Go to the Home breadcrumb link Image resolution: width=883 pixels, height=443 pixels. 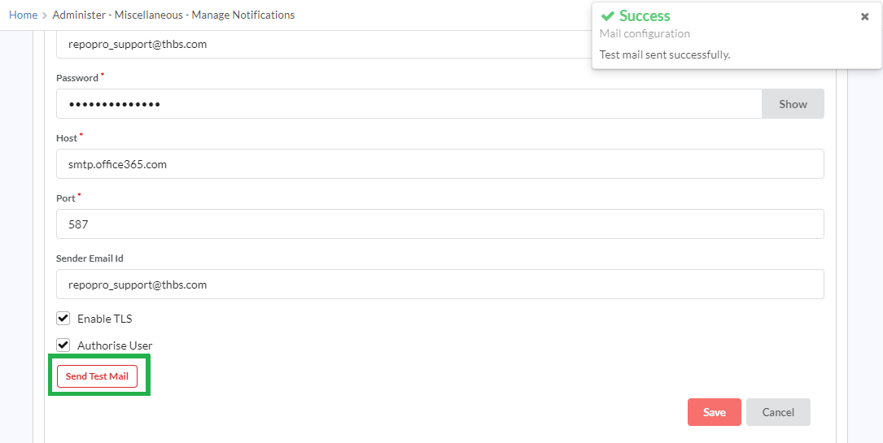[23, 15]
